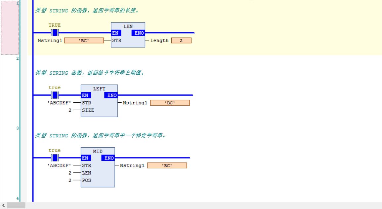Click the true contact feeding the MID block
Viewport: 382px width, 209px height.
(55, 158)
